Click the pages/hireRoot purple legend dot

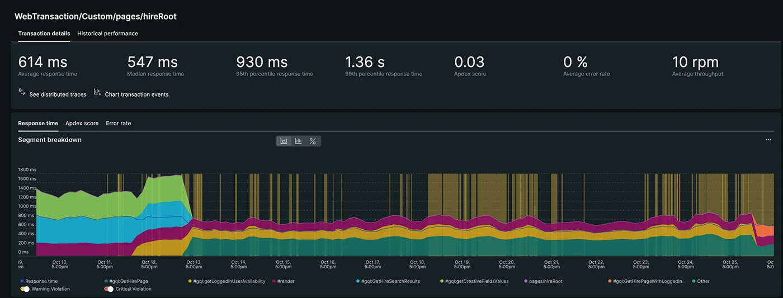525,281
